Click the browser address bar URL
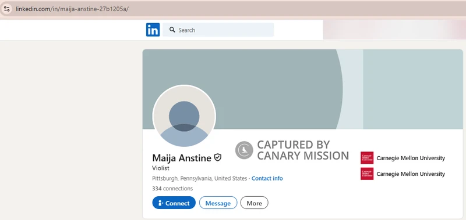 click(72, 9)
